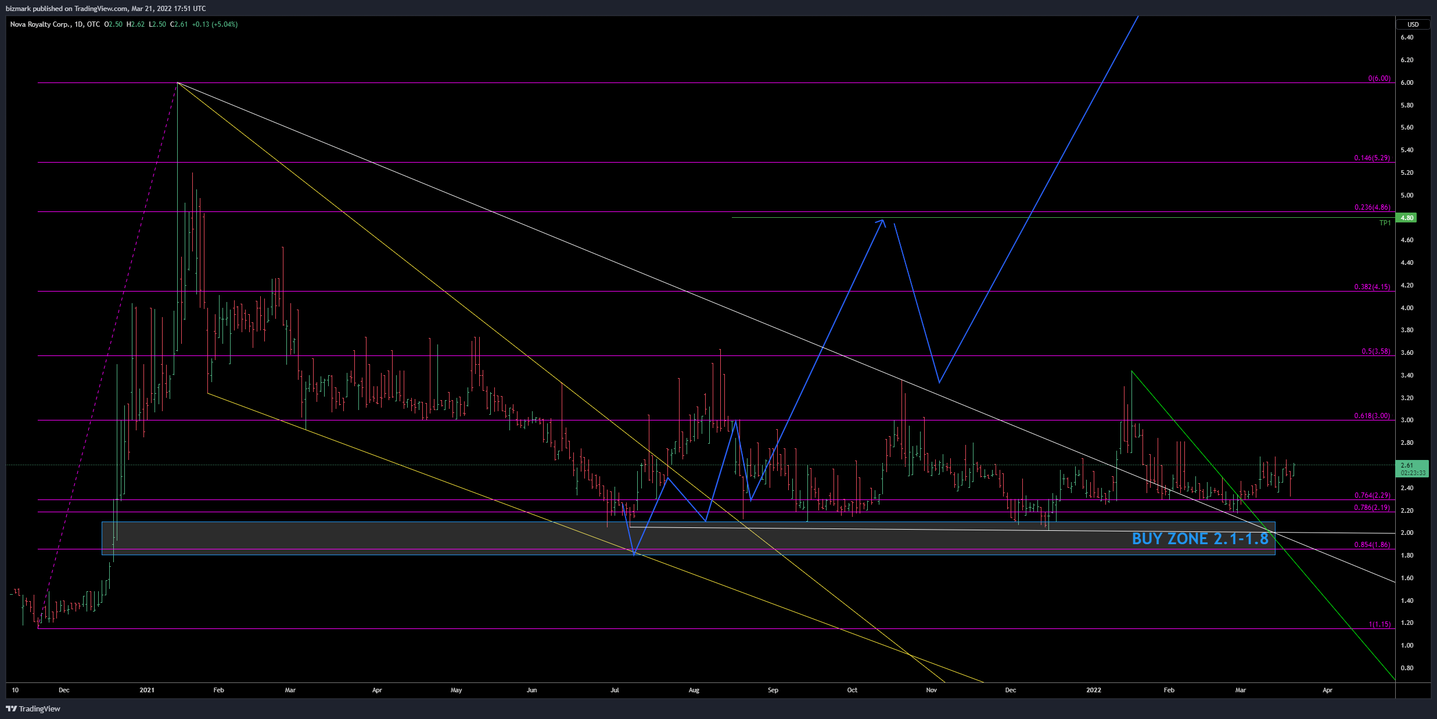Select the current price 2.61 label
Viewport: 1437px width, 719px height.
point(1407,465)
